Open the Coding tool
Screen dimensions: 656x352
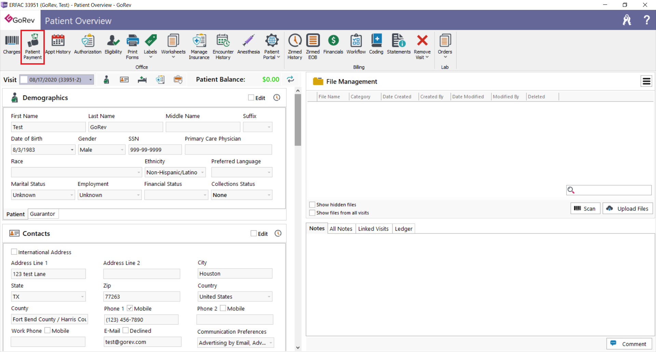376,44
